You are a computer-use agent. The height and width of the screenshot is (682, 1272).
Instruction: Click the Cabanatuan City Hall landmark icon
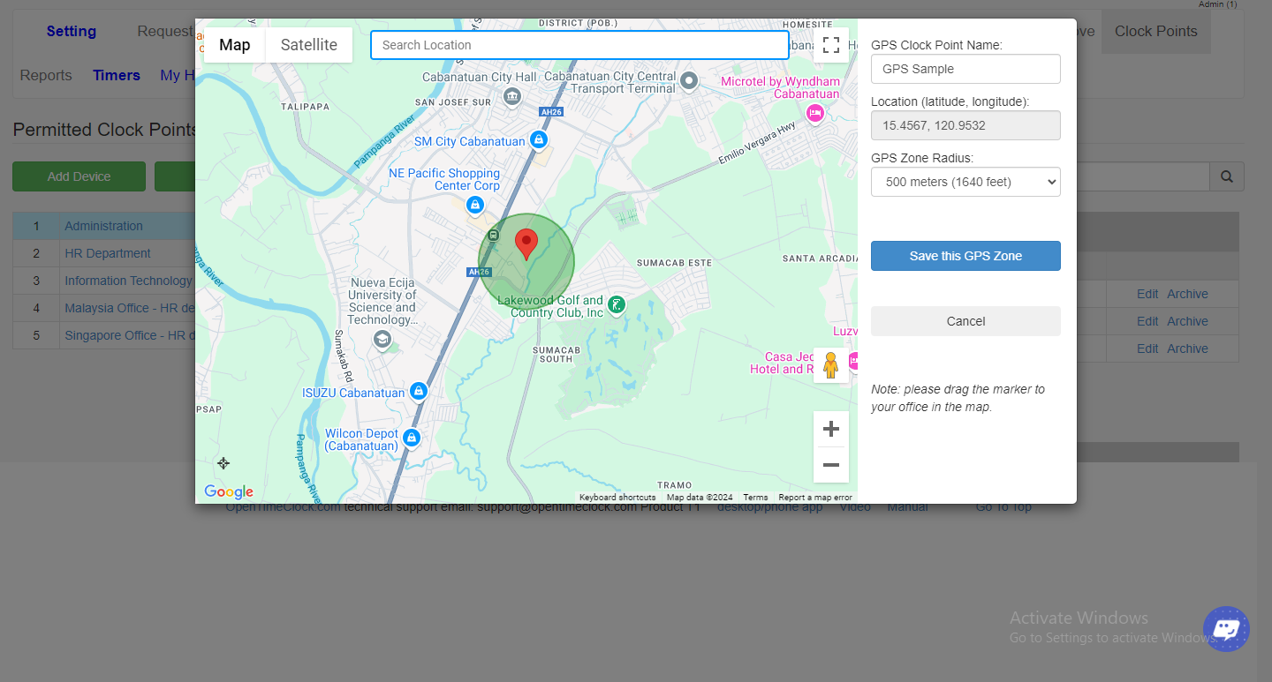pos(511,96)
